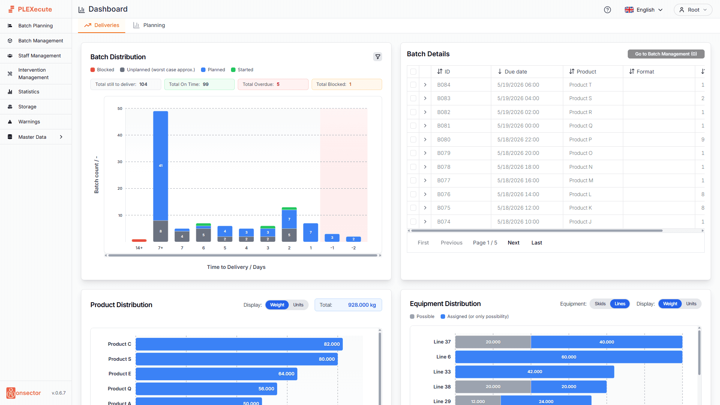Select Lines in the Equipment toggle
720x405 pixels.
620,304
